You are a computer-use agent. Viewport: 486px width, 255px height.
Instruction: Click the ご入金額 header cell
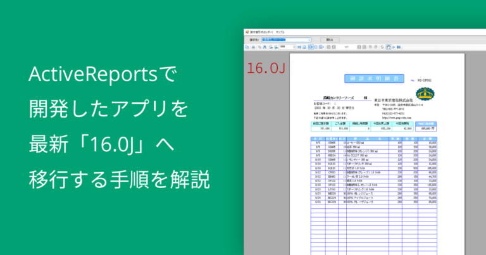340,123
